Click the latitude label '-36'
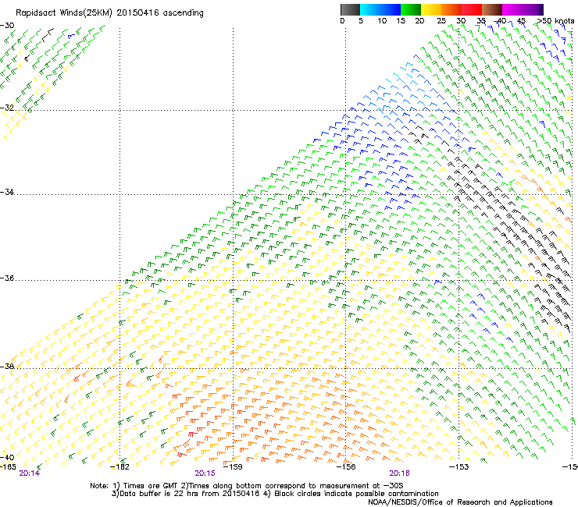 click(7, 278)
